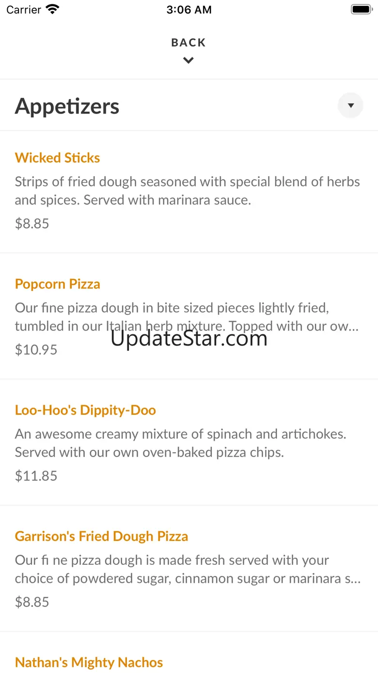Tap the battery icon in status bar
378x673 pixels.
point(361,9)
